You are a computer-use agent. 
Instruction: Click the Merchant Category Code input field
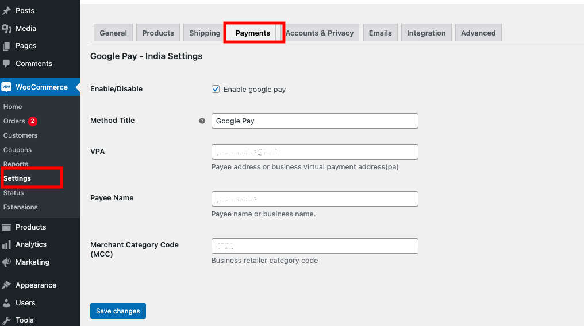(x=315, y=246)
